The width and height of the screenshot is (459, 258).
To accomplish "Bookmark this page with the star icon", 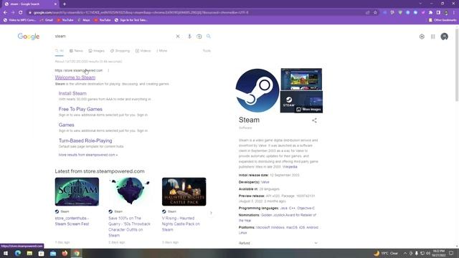I will click(x=375, y=13).
